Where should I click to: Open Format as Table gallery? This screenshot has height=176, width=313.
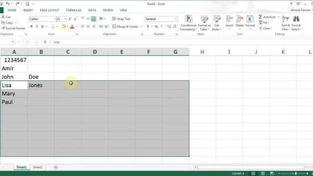pos(204,23)
